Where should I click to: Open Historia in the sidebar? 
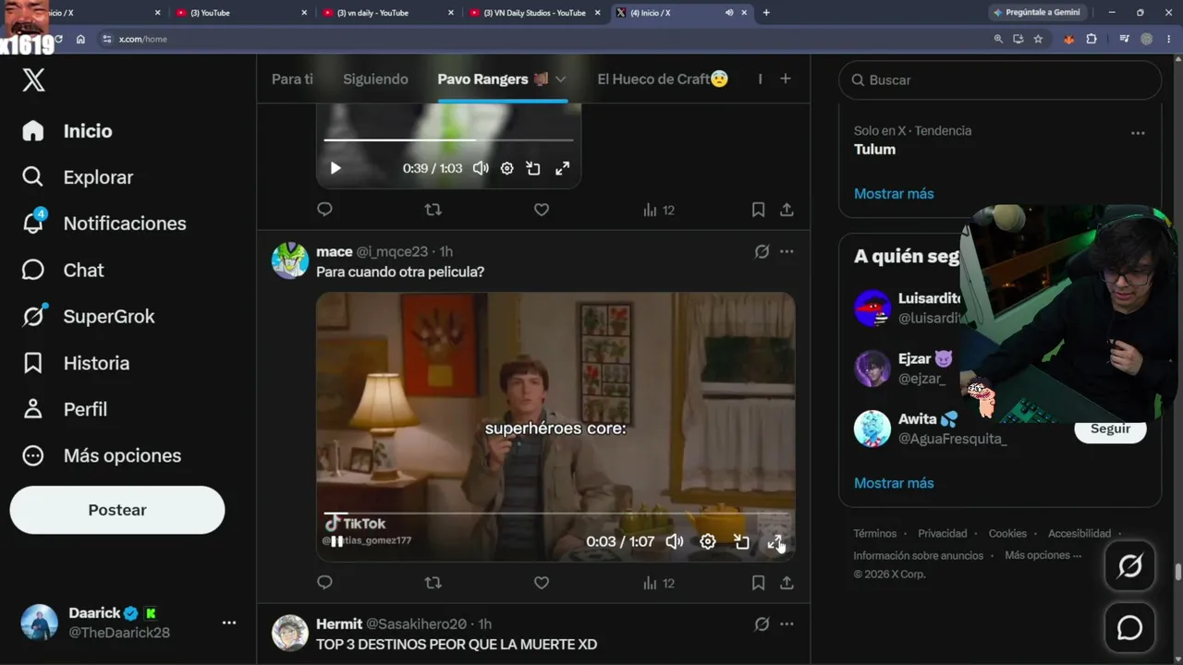pyautogui.click(x=76, y=363)
